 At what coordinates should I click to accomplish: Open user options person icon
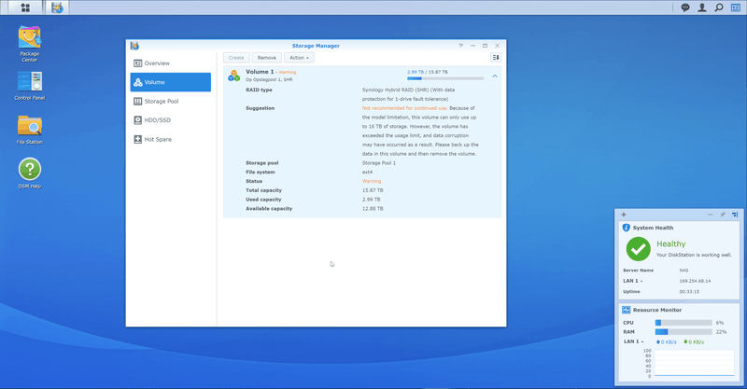(702, 7)
